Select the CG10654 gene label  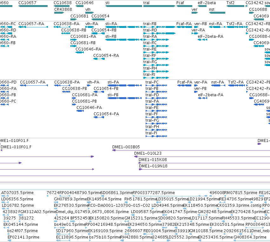100,16
